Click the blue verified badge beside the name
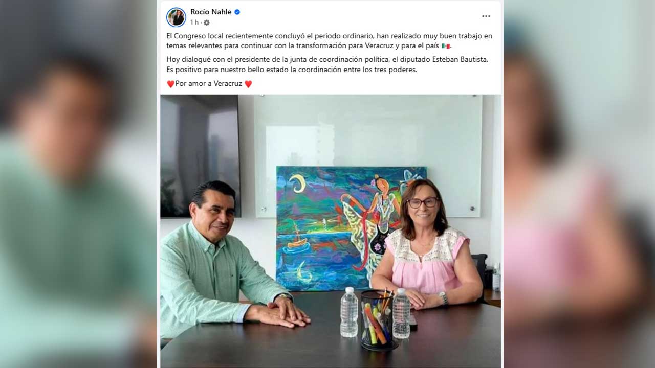Image resolution: width=655 pixels, height=368 pixels. tap(237, 12)
